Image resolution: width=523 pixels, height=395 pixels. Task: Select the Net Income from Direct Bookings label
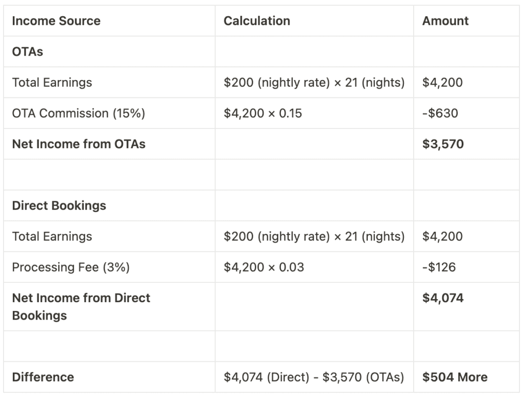tap(81, 306)
